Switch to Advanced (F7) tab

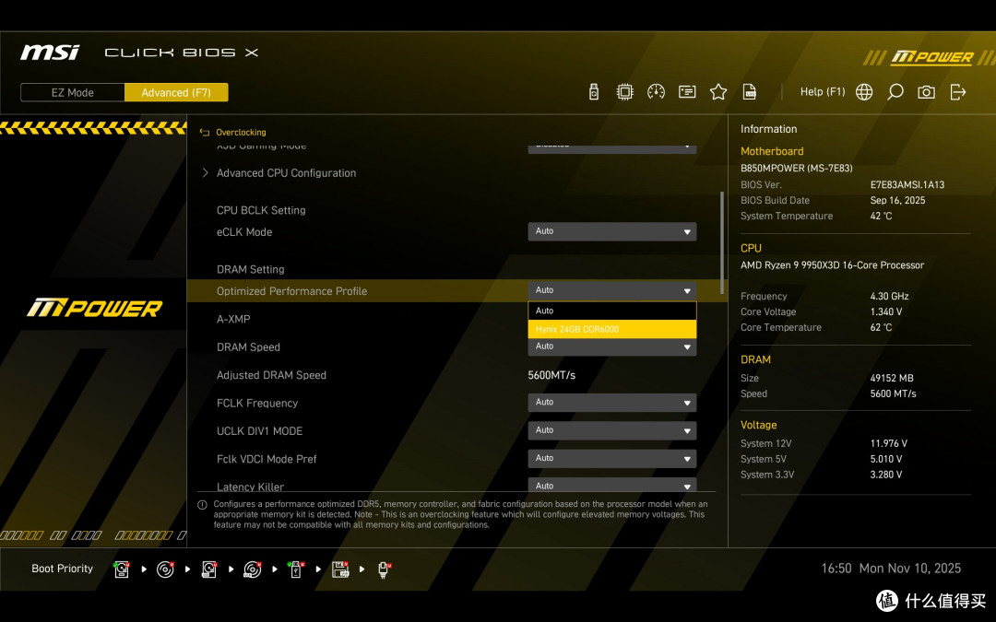176,92
